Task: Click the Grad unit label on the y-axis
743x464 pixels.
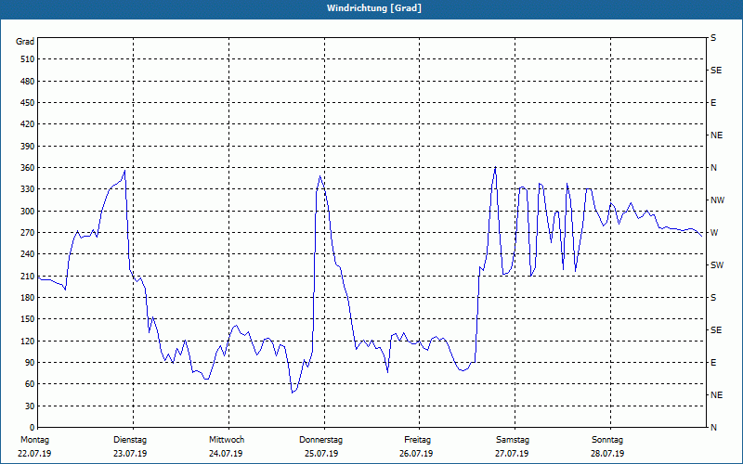Action: [25, 42]
